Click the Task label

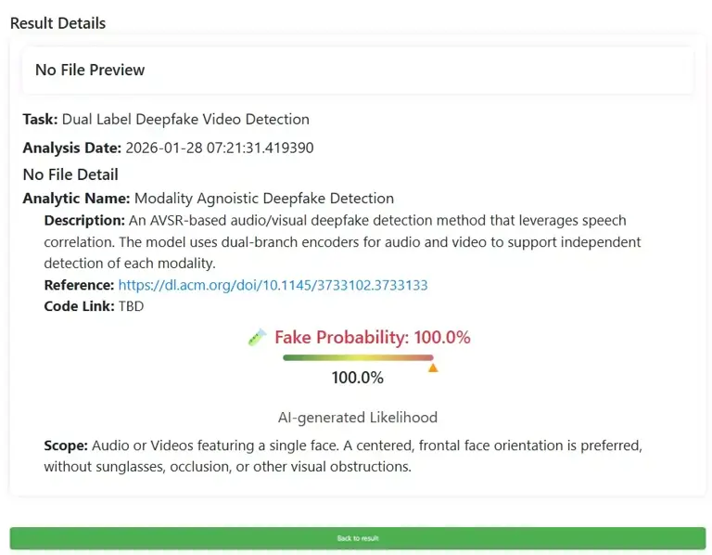(40, 120)
